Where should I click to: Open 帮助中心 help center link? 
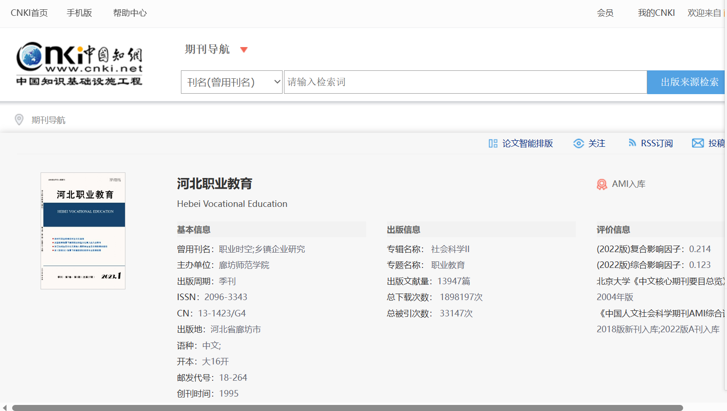[x=130, y=13]
